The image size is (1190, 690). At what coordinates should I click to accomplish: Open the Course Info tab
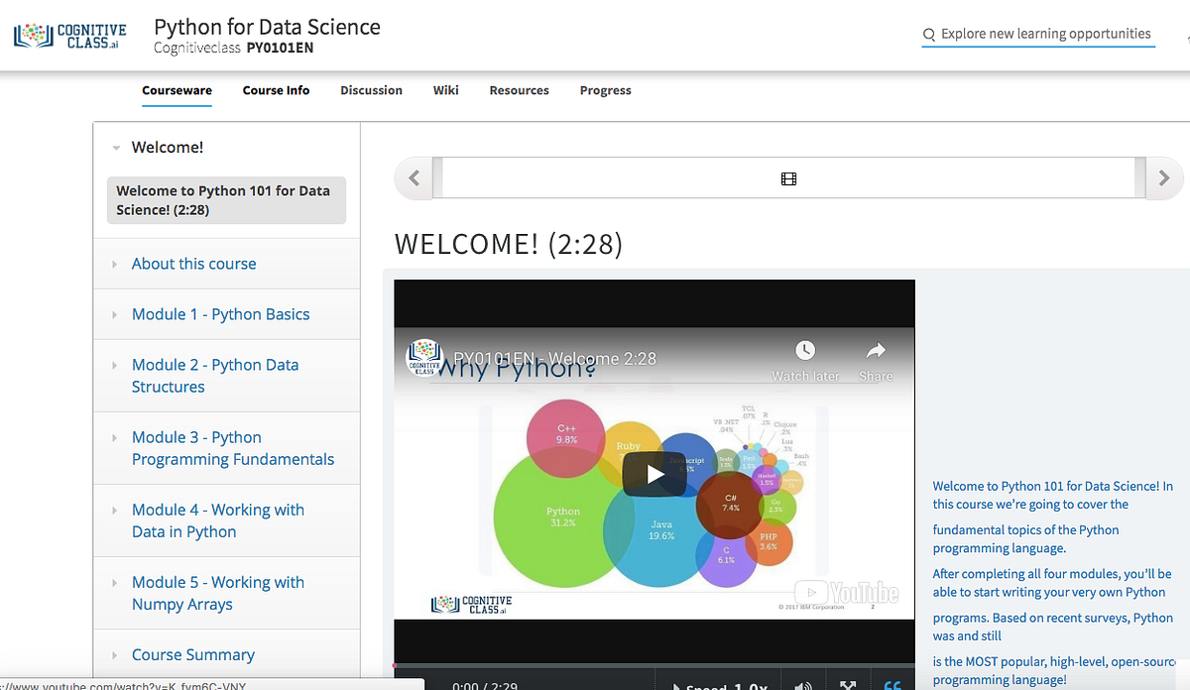276,90
